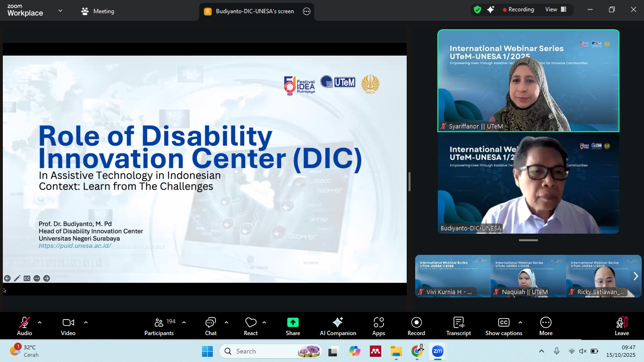Unmute microphone with the Audio button
644x362 pixels.
[25, 326]
